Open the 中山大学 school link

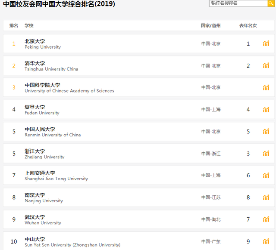click(35, 239)
